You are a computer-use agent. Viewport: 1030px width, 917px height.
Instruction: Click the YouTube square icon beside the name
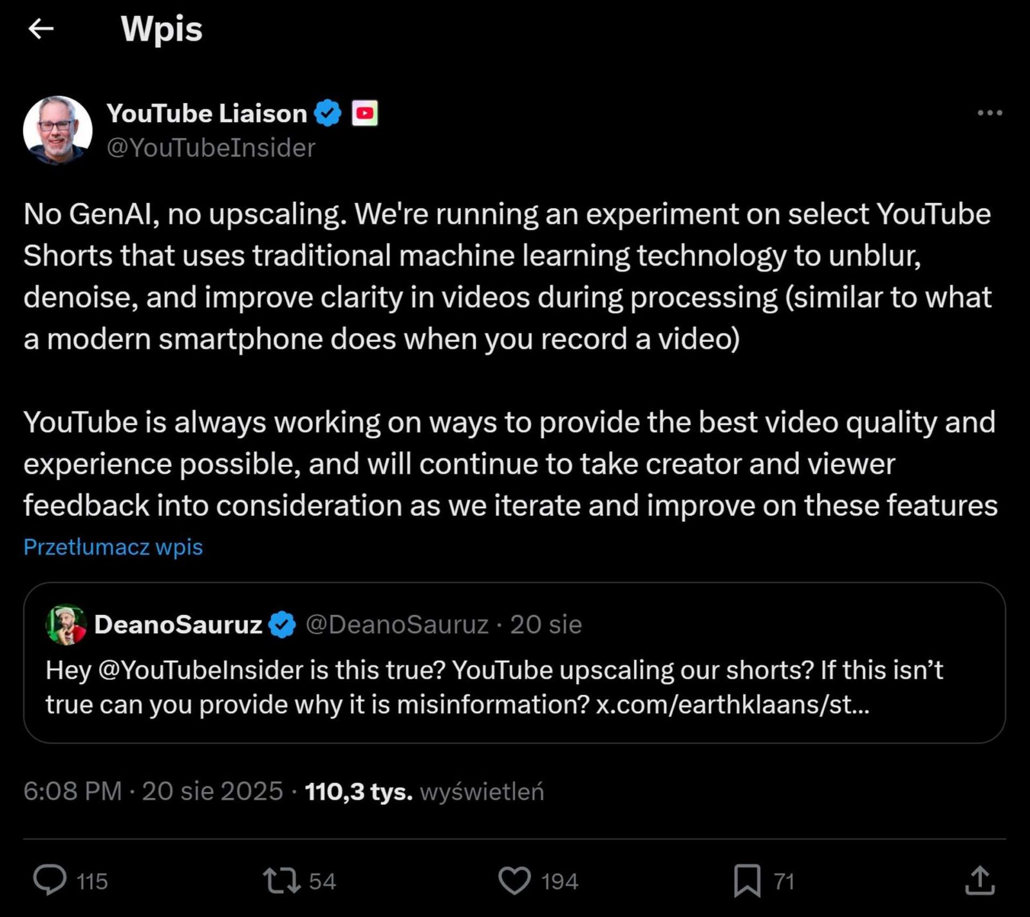364,113
